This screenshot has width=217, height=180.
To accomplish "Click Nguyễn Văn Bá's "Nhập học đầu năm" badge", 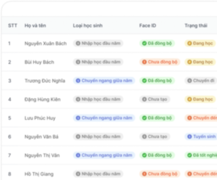I will [98, 136].
